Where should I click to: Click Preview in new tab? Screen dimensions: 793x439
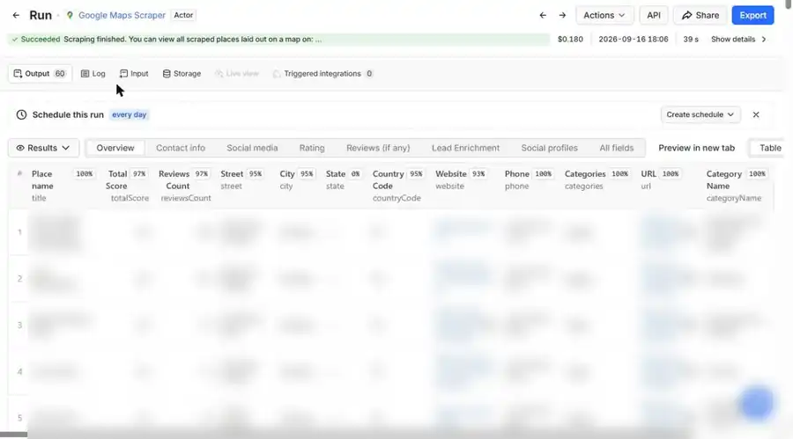(x=696, y=148)
